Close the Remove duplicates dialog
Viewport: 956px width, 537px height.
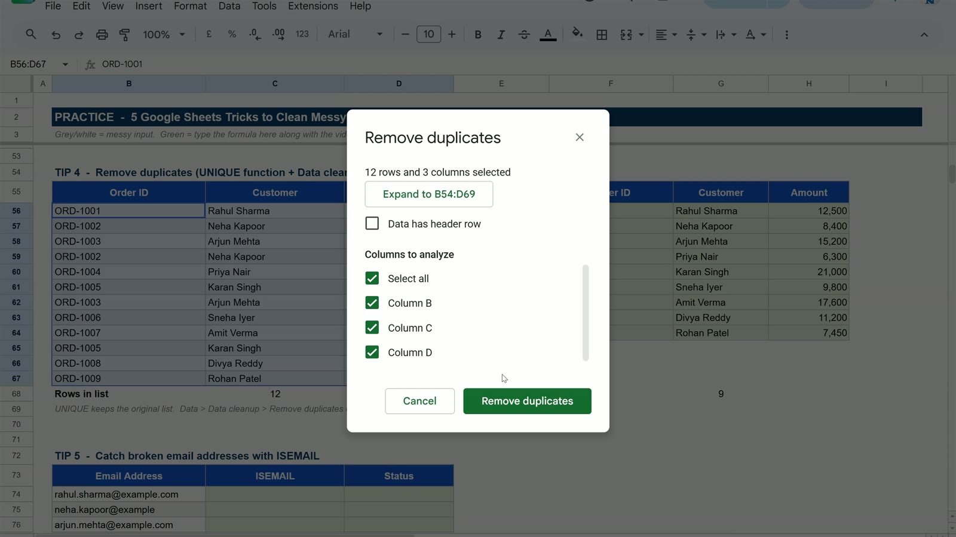[580, 137]
